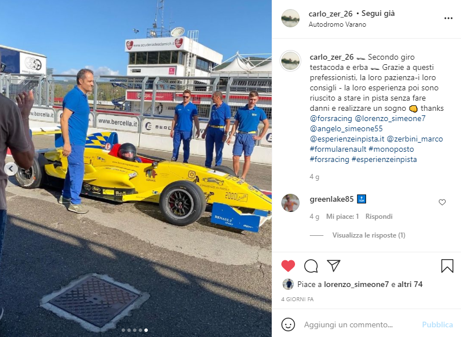The image size is (461, 337).
Task: Click the Pubblica button
Action: pyautogui.click(x=437, y=324)
